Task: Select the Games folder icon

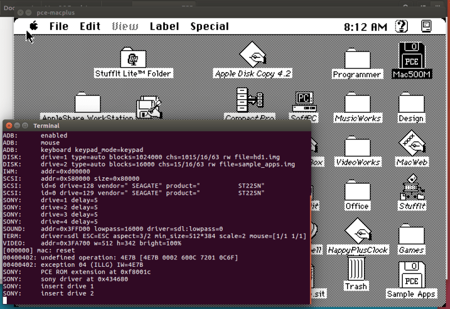Action: point(411,234)
